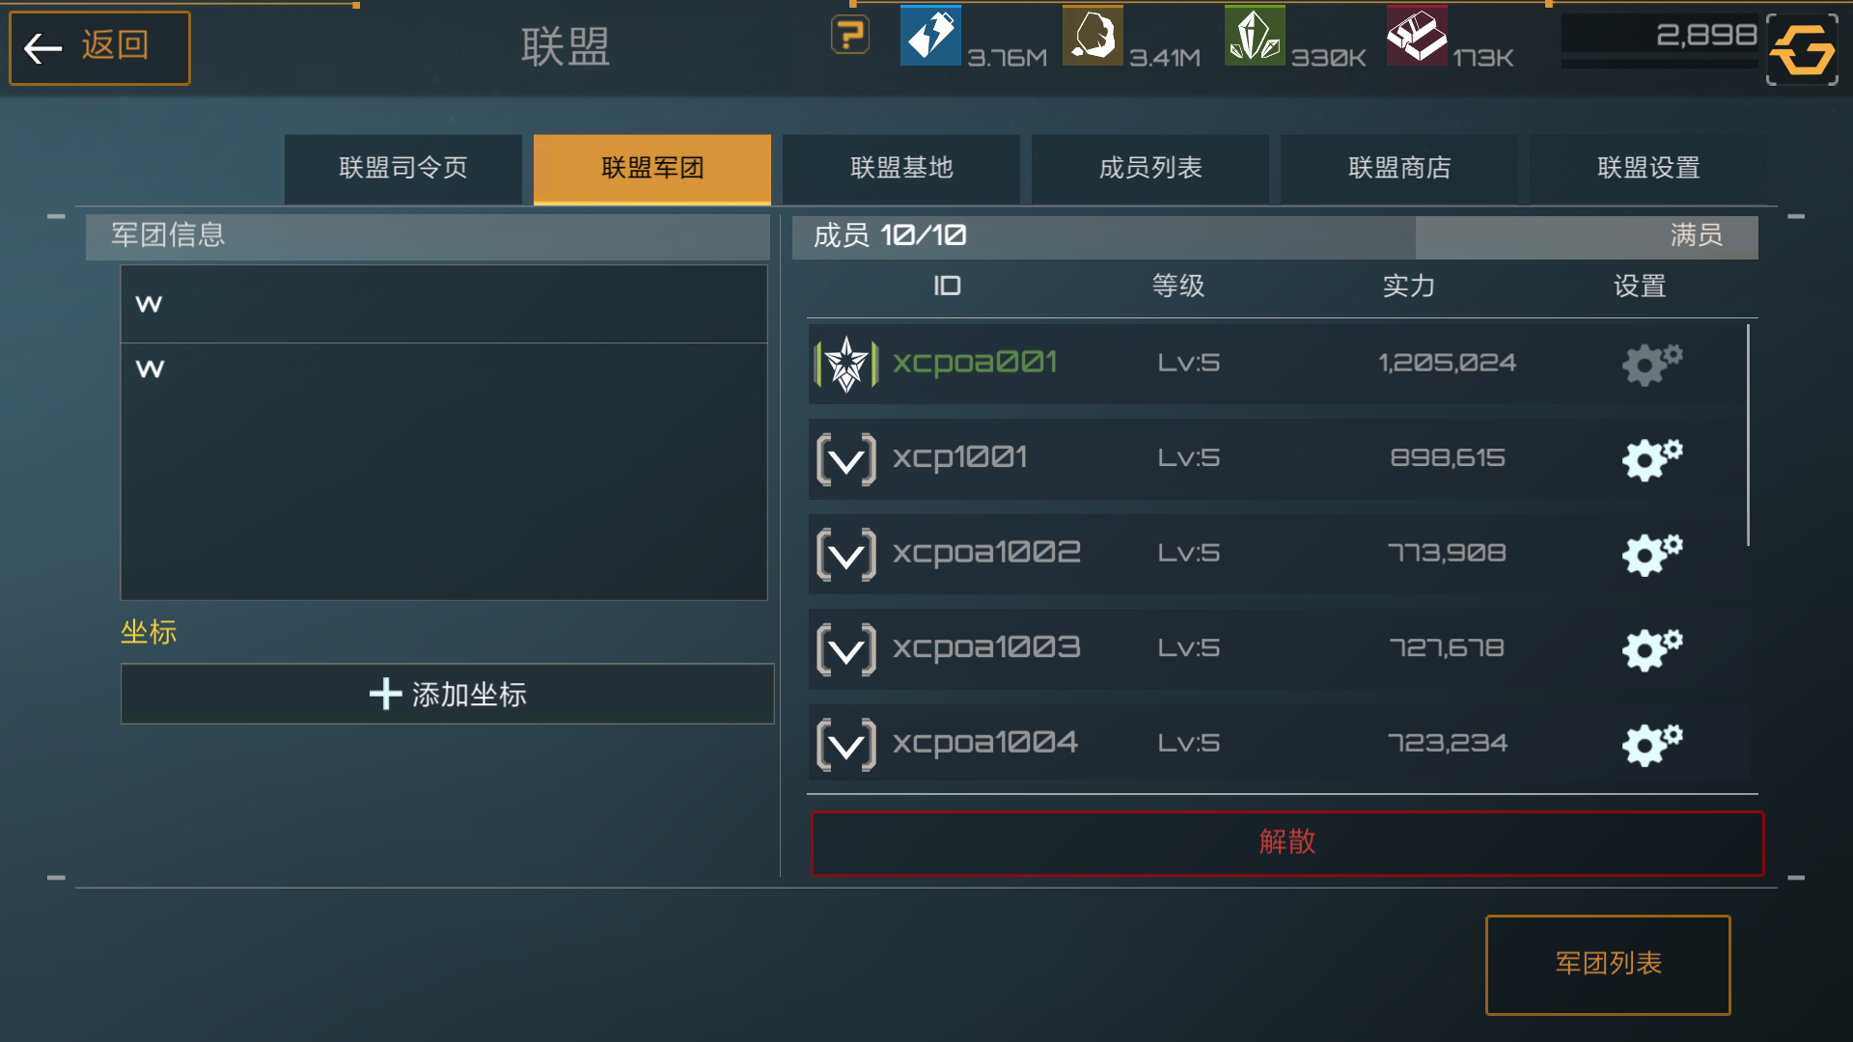Screen dimensions: 1853x1042
Task: Click the red 解散 disband button
Action: [x=1287, y=842]
